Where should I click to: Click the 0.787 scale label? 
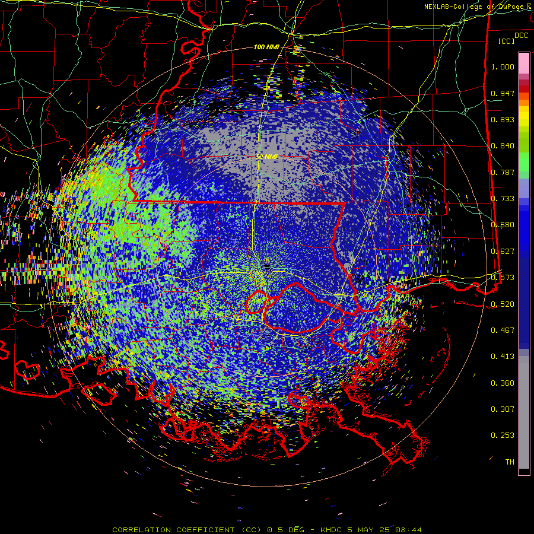pyautogui.click(x=503, y=172)
